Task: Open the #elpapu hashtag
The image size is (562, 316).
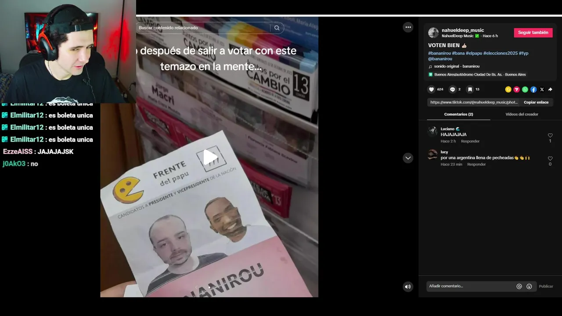Action: [x=474, y=53]
